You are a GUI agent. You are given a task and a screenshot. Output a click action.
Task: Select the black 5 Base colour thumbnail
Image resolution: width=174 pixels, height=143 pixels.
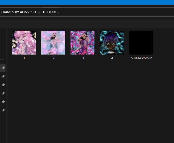[x=141, y=43]
